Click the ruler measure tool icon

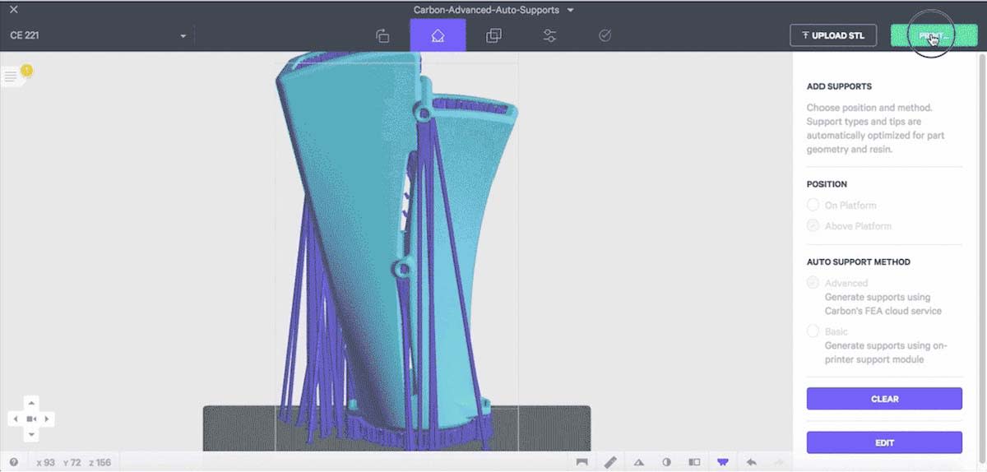tap(610, 462)
